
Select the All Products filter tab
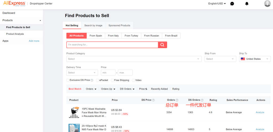[x=77, y=36]
